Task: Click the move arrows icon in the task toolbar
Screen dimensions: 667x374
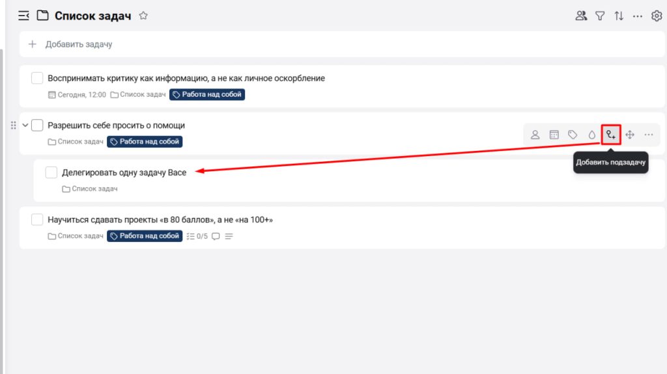Action: [x=630, y=135]
